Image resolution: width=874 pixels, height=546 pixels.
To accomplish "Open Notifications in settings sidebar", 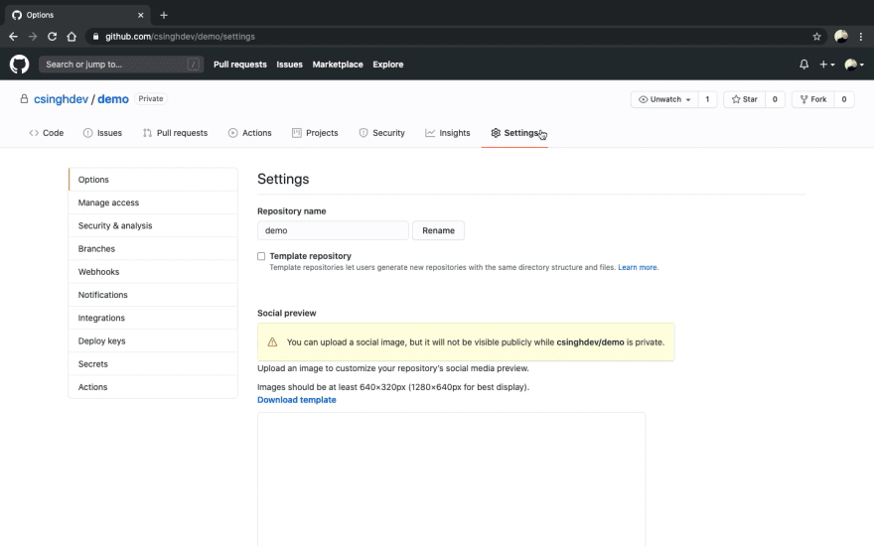I will pos(153,295).
